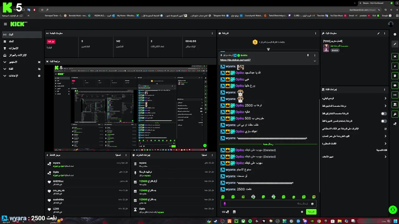Open channel actions panel three-dot menu

(x=384, y=90)
